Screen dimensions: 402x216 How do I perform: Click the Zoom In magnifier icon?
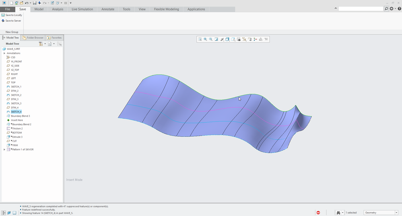(x=205, y=39)
